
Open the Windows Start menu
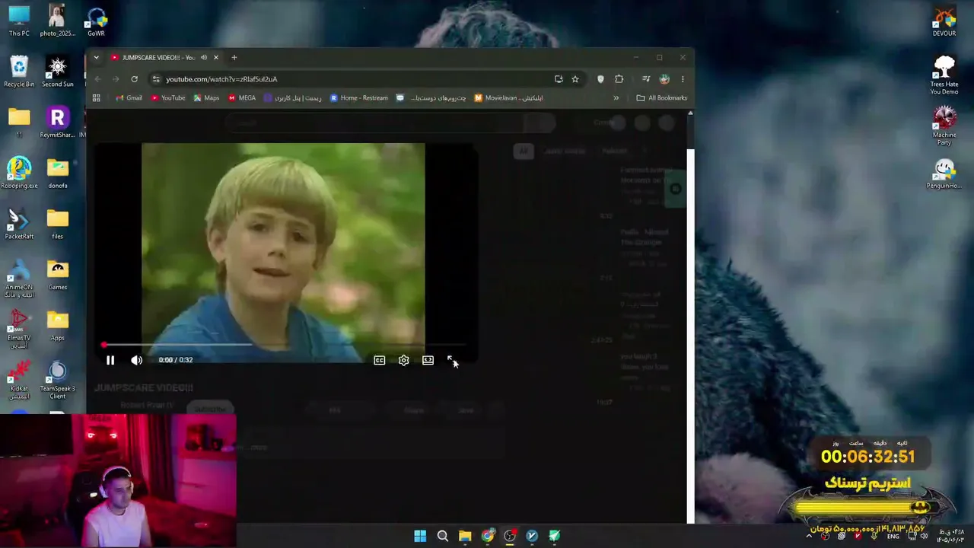click(x=420, y=536)
